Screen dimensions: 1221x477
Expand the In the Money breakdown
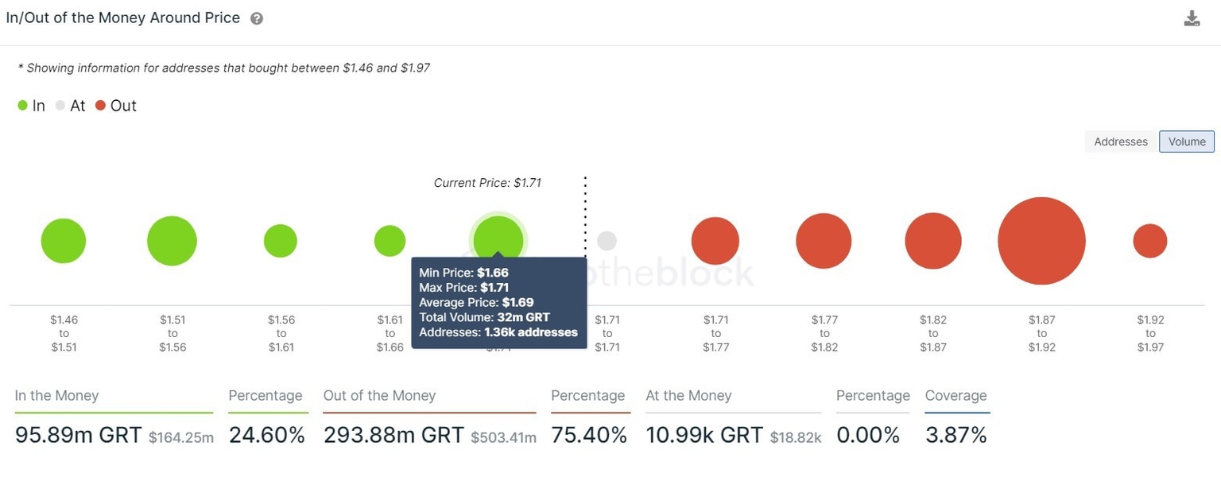tap(56, 395)
